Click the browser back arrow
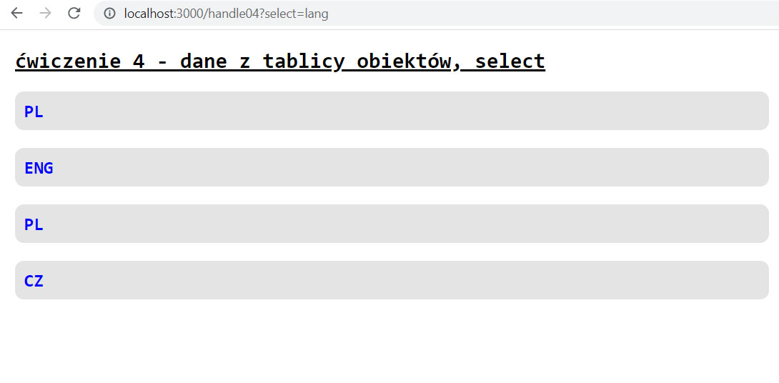The image size is (779, 383). point(17,14)
